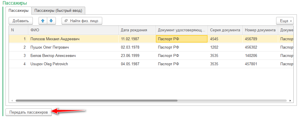
Task: Click the Дата рождения column header
Action: [x=137, y=30]
